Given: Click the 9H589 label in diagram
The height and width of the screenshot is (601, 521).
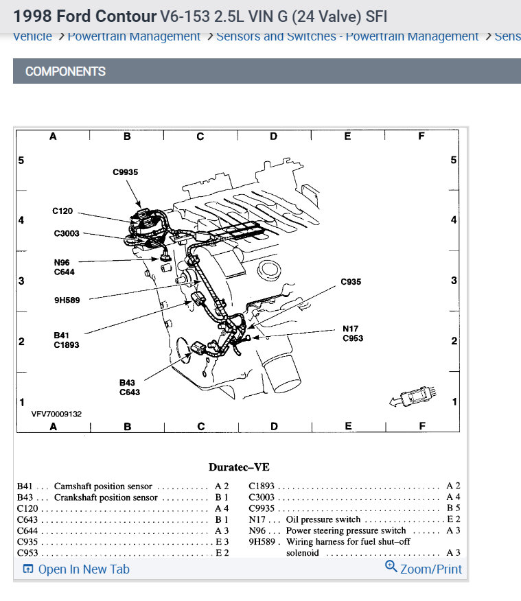Looking at the screenshot, I should pos(67,300).
